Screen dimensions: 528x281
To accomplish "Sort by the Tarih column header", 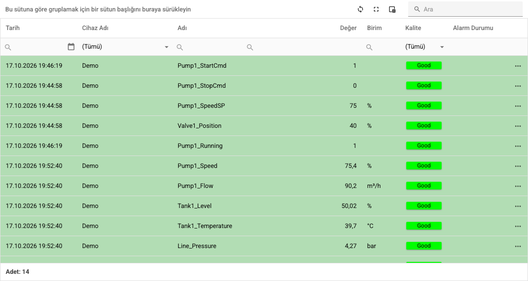I will pos(13,28).
